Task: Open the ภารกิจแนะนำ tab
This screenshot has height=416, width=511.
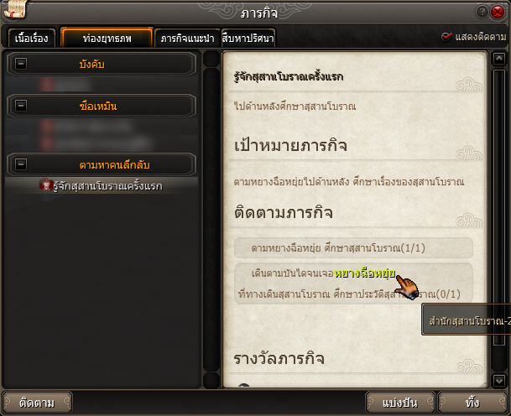Action: [x=187, y=38]
